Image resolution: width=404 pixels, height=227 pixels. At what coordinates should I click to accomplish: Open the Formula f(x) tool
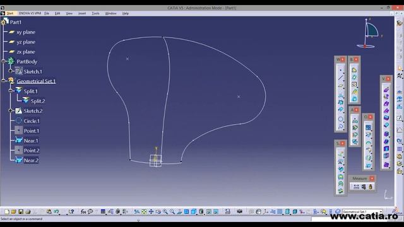[x=83, y=212]
